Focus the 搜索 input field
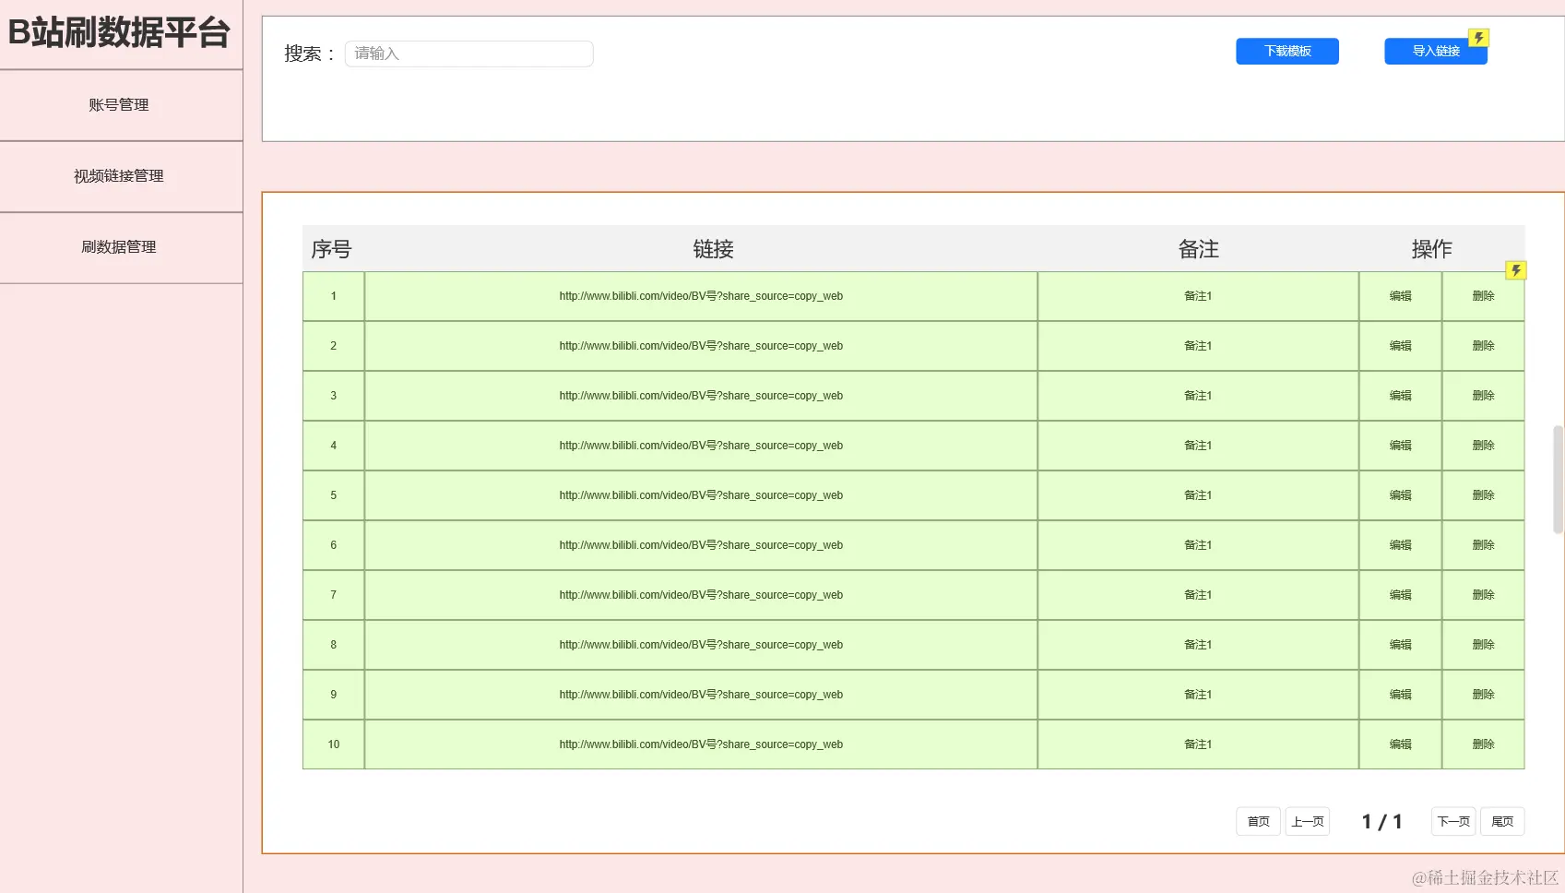Image resolution: width=1565 pixels, height=893 pixels. pos(468,54)
